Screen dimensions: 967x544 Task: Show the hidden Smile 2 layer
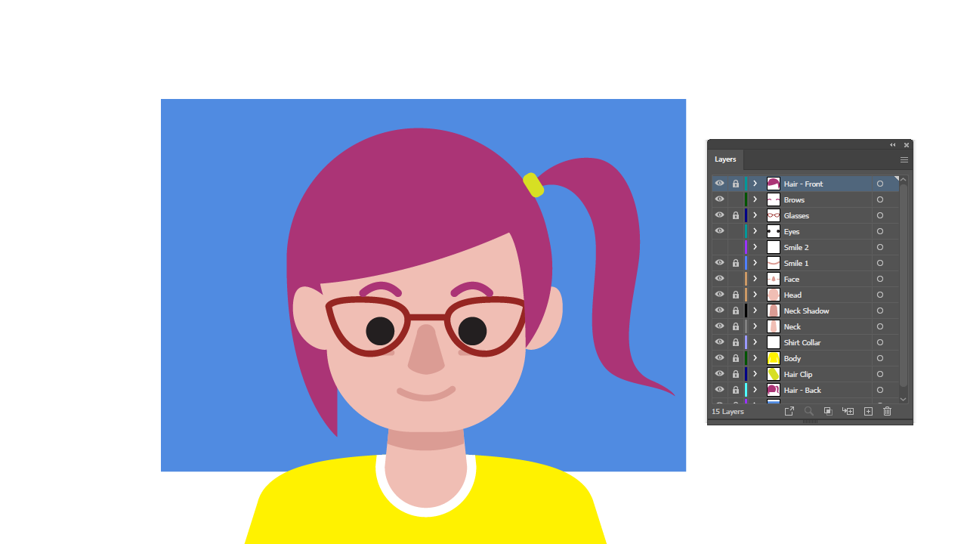point(719,247)
